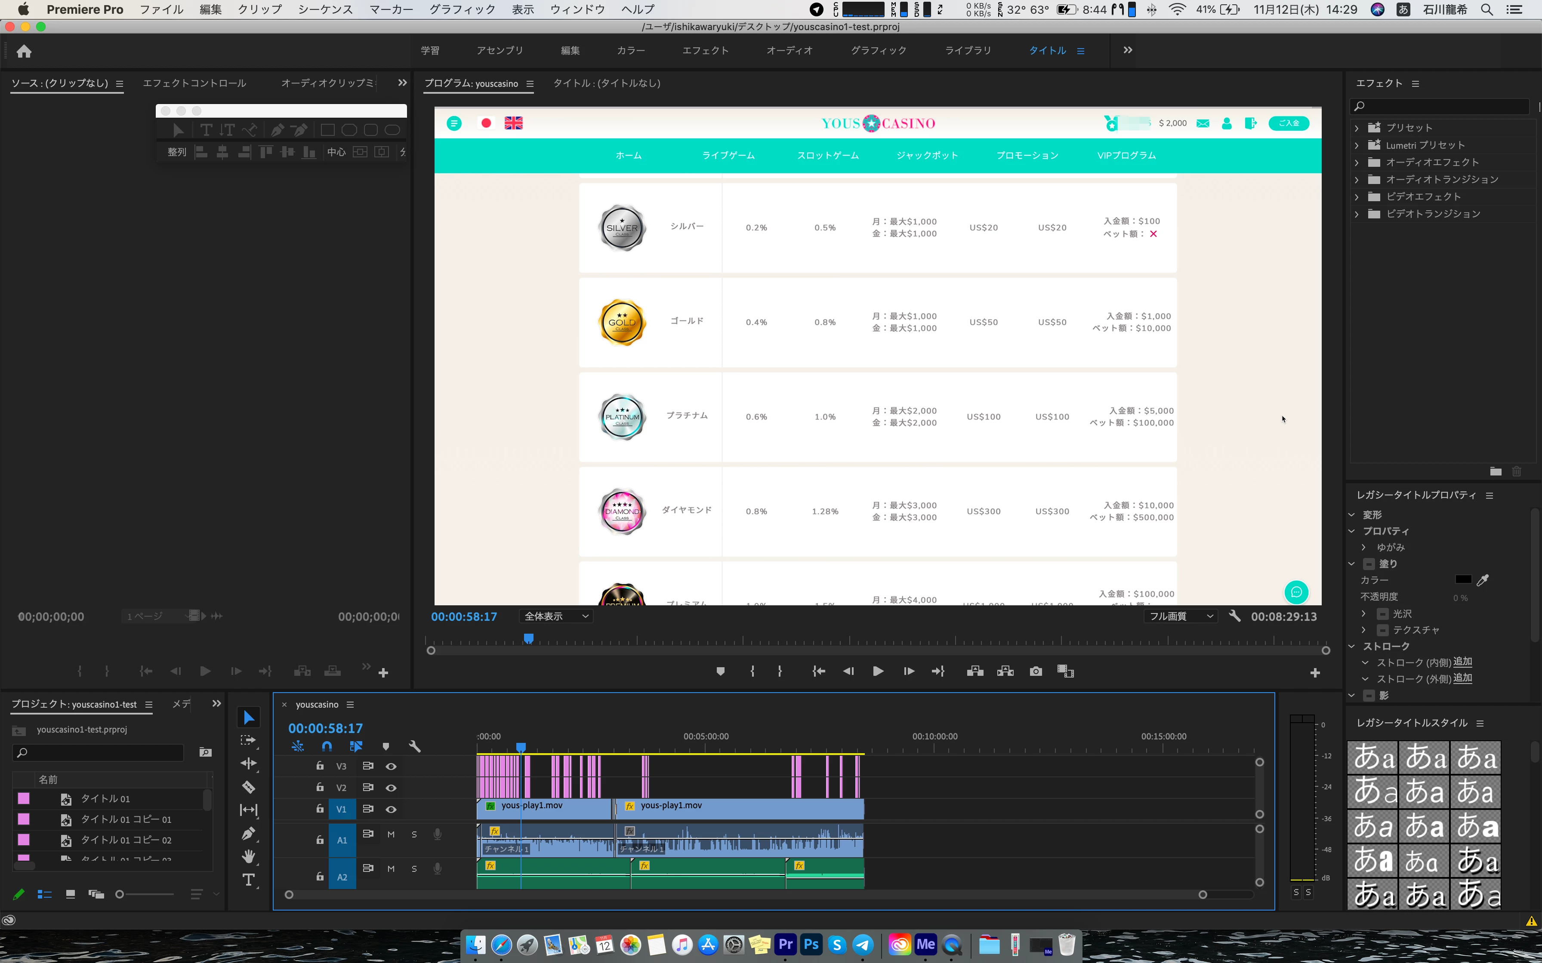Hide track V3 with eye icon
The width and height of the screenshot is (1542, 963).
[x=391, y=766]
